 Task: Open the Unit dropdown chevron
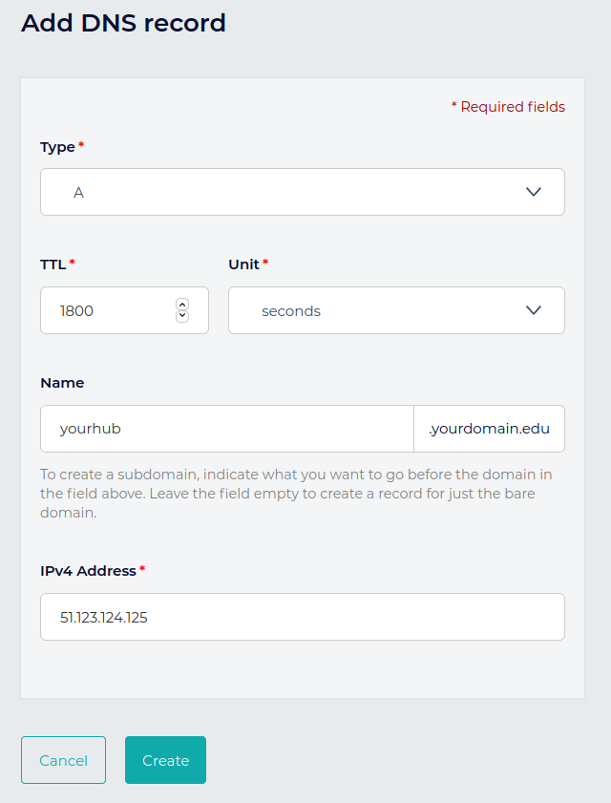point(534,310)
